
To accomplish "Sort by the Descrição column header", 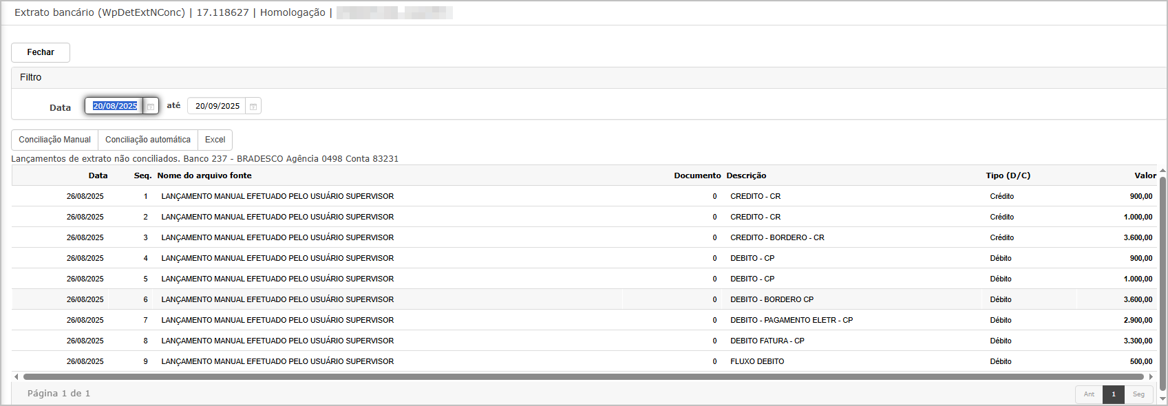I will point(746,175).
